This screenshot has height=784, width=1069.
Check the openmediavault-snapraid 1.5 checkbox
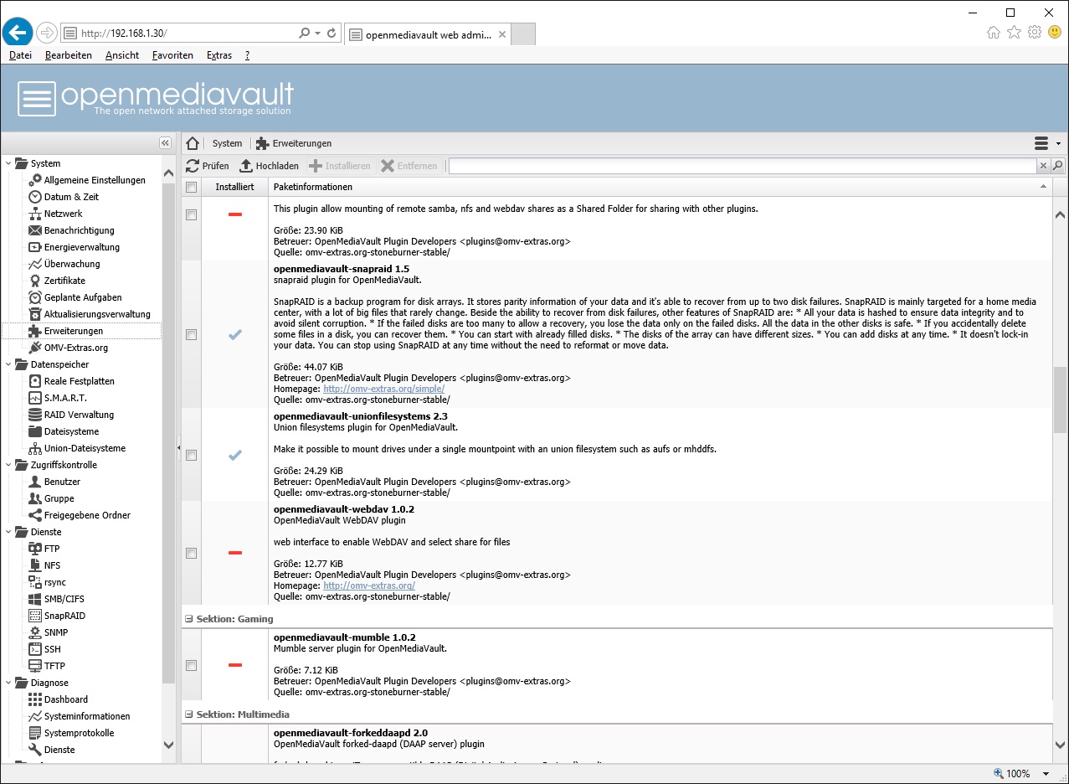coord(191,334)
